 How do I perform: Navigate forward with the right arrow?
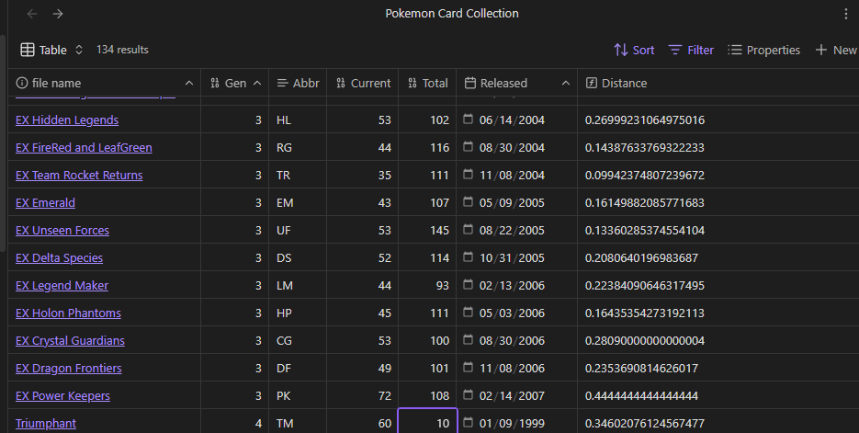click(x=58, y=14)
